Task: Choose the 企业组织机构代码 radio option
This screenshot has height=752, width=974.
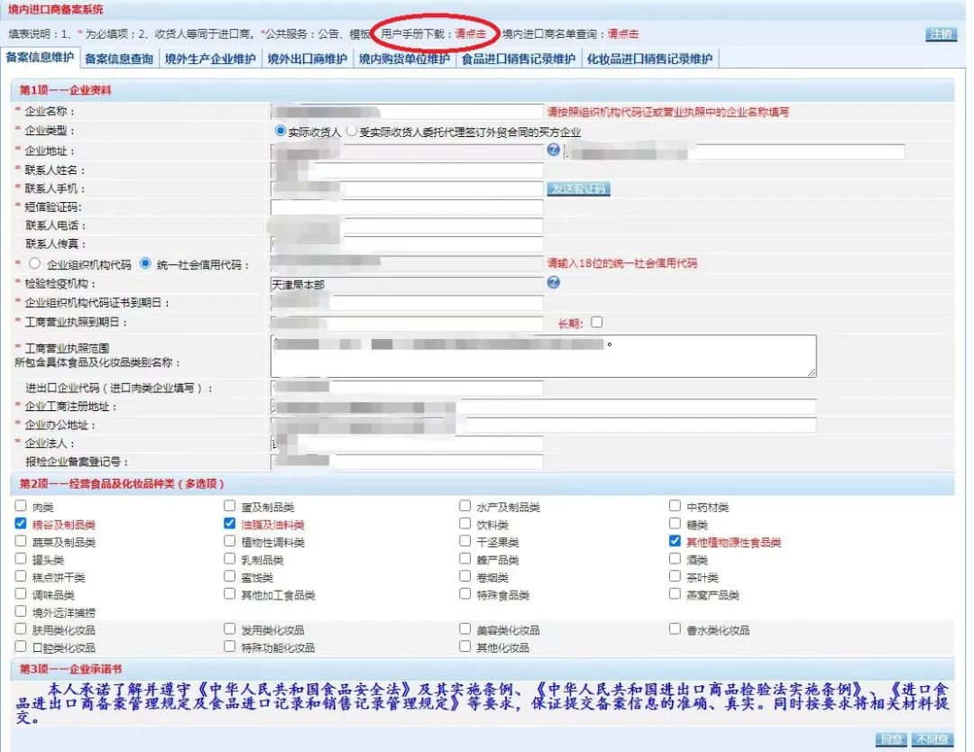Action: click(x=35, y=264)
